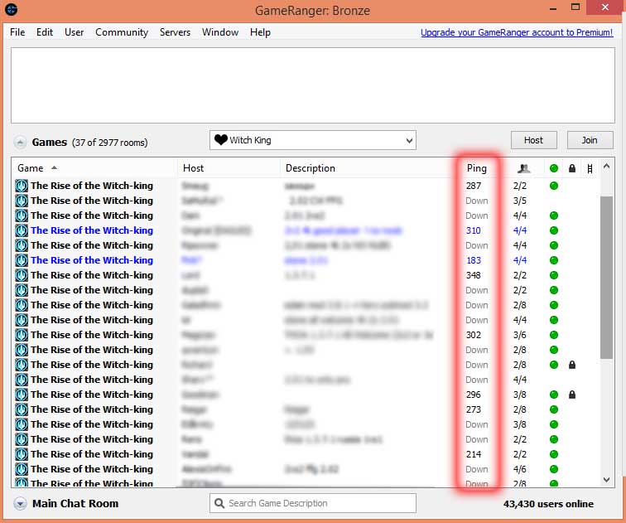Click the Host button
This screenshot has height=523, width=626.
click(533, 140)
